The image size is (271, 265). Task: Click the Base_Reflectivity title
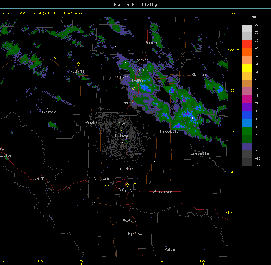(135, 5)
